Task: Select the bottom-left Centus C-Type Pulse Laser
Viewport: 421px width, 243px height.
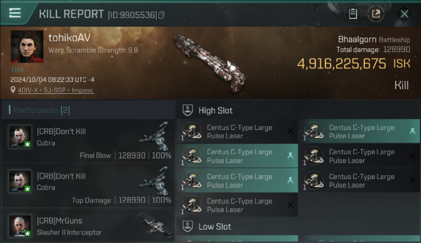Action: click(x=237, y=205)
